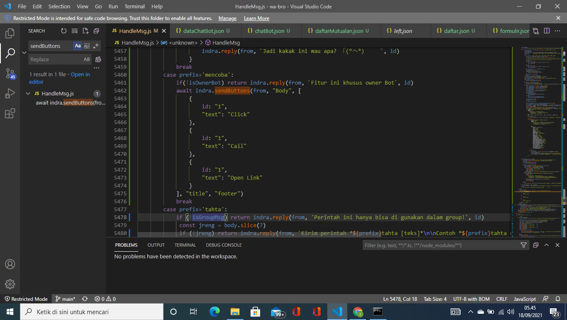Disable Match Case in search
This screenshot has height=320, width=567.
78,46
